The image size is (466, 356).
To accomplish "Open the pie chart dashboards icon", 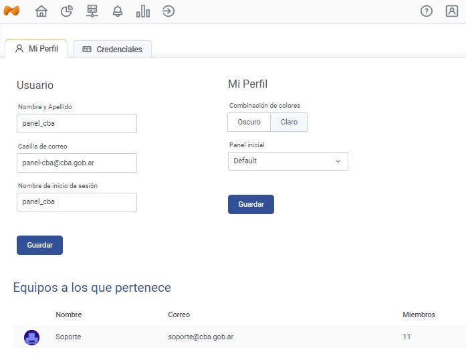I will coord(66,11).
